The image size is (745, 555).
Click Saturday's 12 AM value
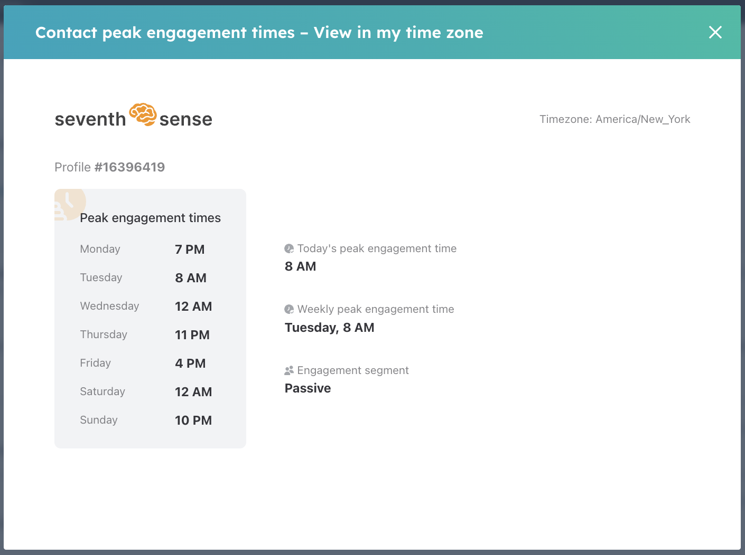(x=193, y=392)
